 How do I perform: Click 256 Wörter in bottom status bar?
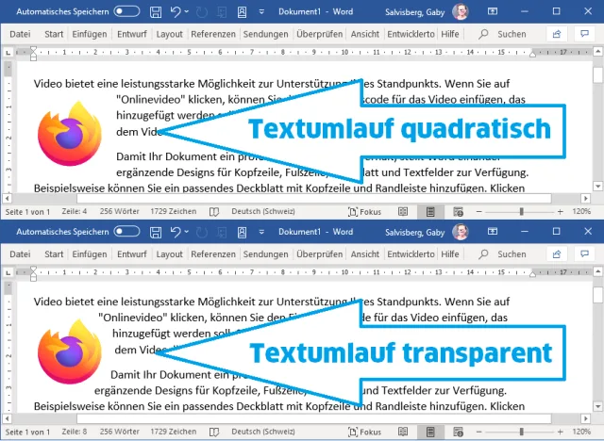coord(120,432)
